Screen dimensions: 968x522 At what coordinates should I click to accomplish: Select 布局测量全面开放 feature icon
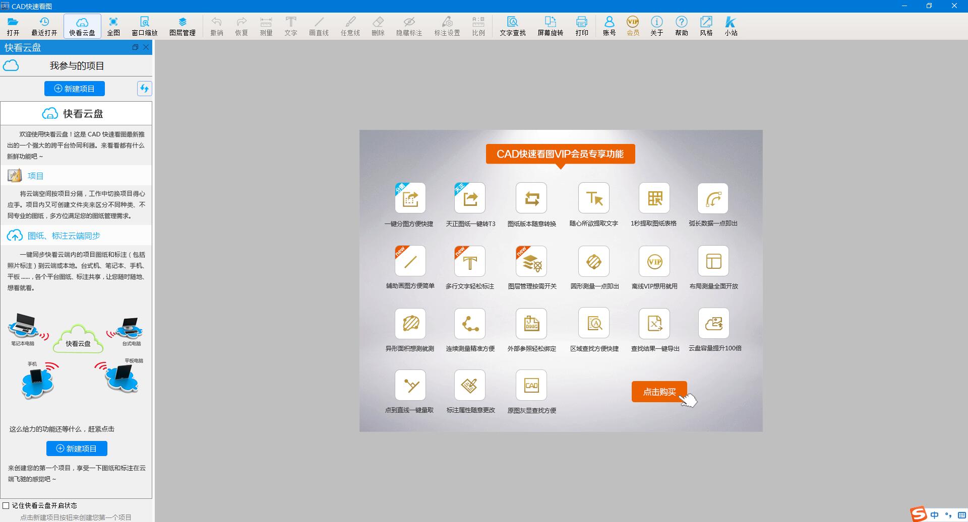click(x=713, y=261)
